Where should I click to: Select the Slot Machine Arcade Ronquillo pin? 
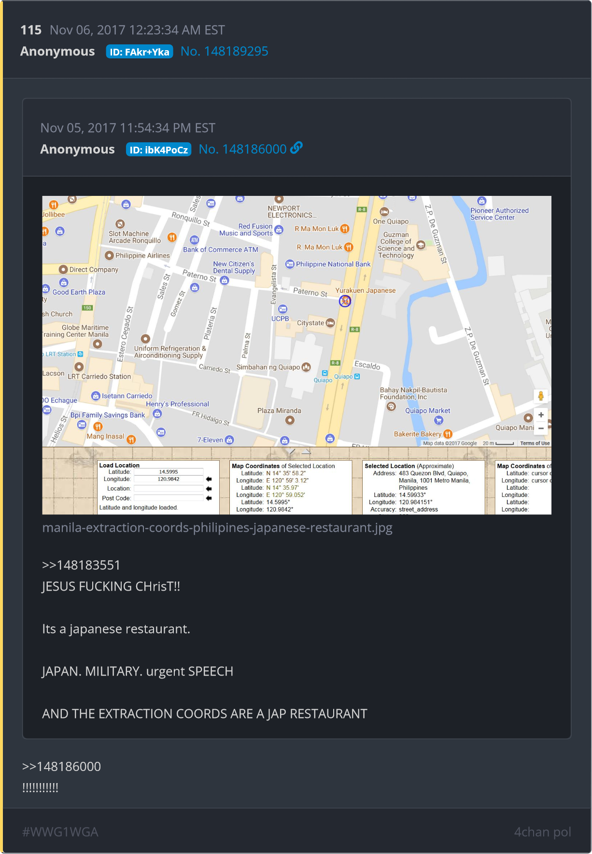point(120,224)
